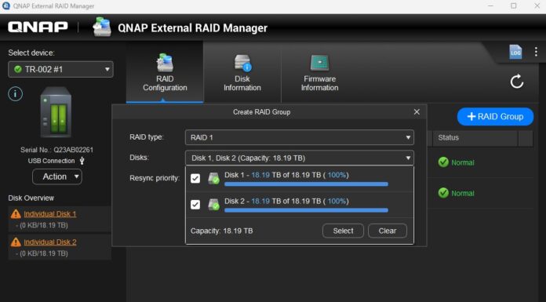Switch to RAID Configuration tab
546x302 pixels.
[x=165, y=73]
